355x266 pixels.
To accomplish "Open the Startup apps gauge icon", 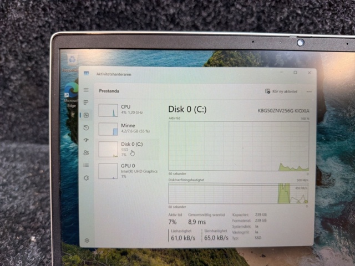I will pos(86,140).
